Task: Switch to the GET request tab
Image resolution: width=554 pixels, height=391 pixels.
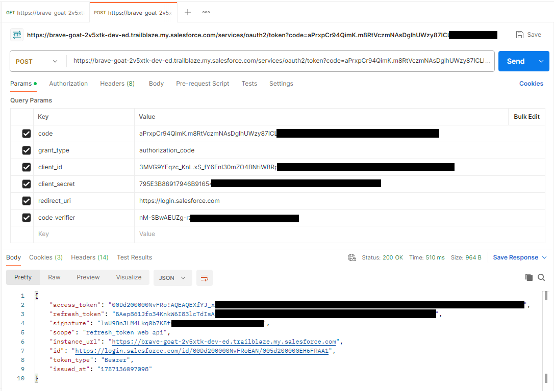Action: pyautogui.click(x=45, y=13)
